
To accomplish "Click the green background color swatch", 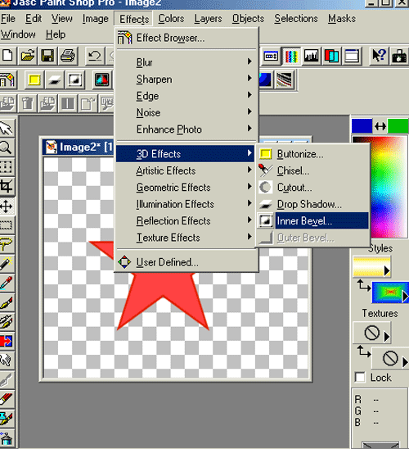I will (x=398, y=126).
